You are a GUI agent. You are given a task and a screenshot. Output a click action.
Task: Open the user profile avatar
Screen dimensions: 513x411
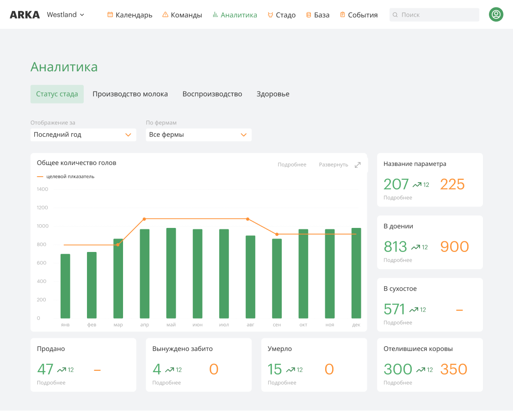(x=496, y=15)
